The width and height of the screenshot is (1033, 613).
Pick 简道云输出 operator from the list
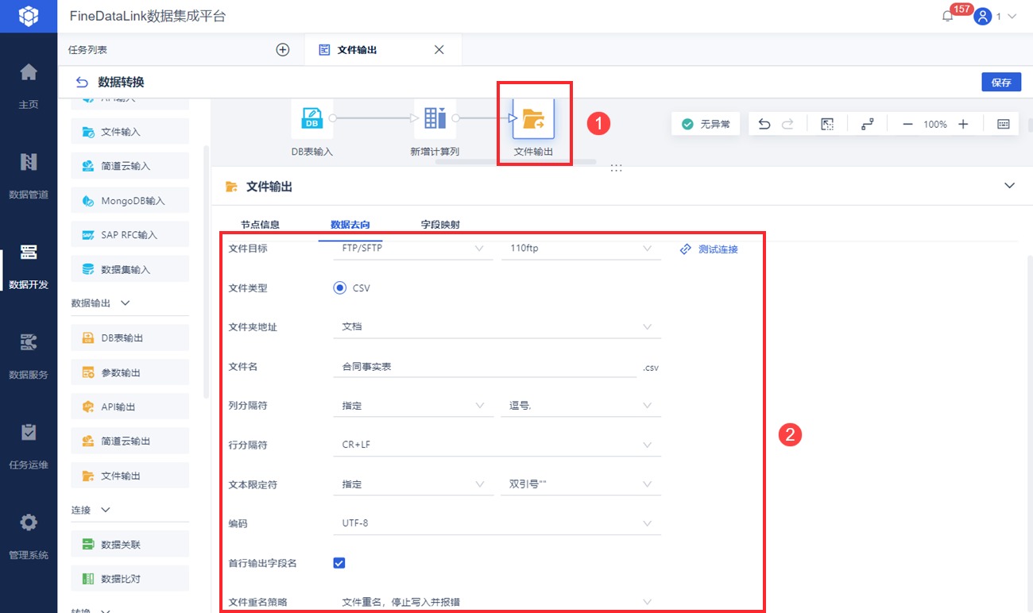130,441
